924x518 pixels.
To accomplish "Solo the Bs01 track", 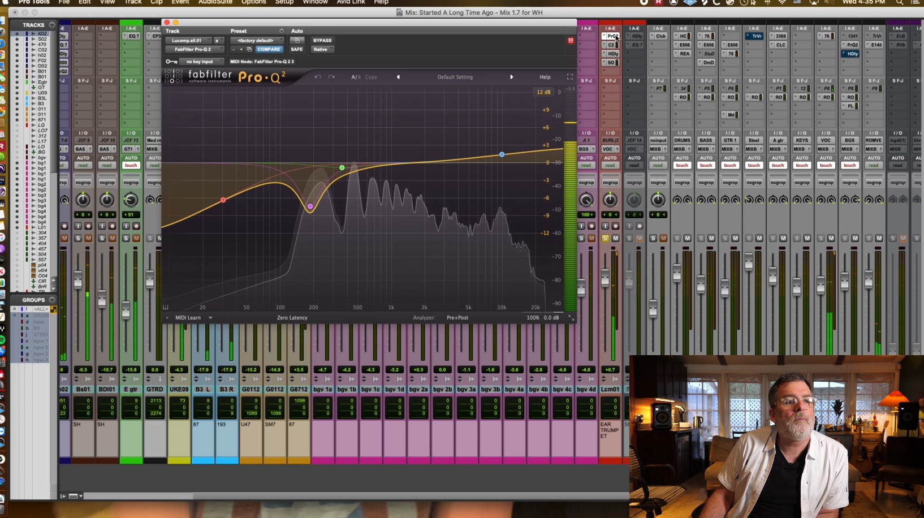I will [x=78, y=239].
